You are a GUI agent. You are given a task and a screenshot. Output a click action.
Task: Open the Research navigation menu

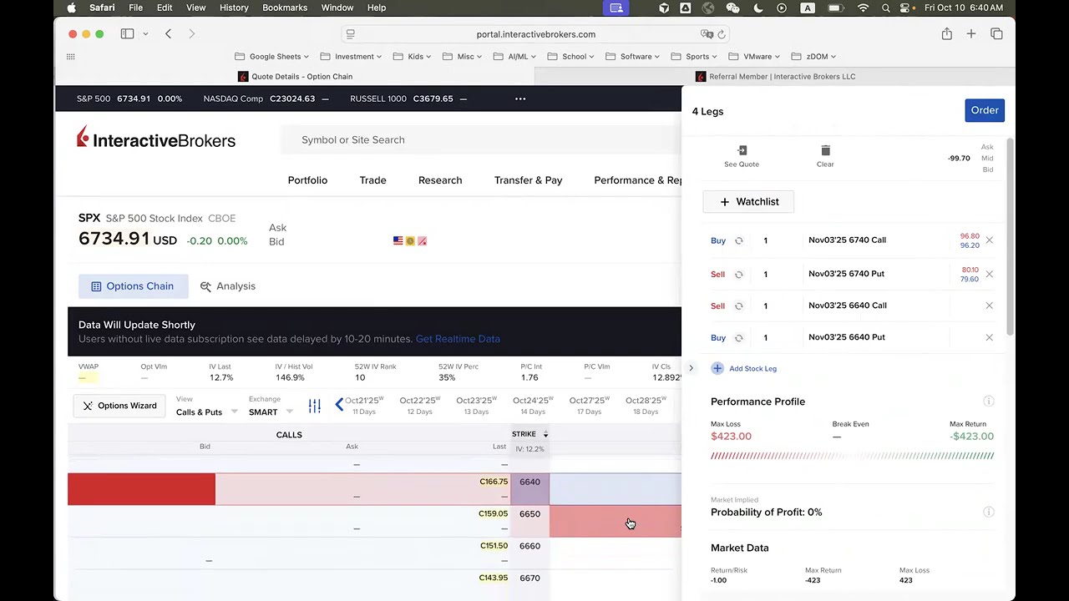tap(440, 180)
